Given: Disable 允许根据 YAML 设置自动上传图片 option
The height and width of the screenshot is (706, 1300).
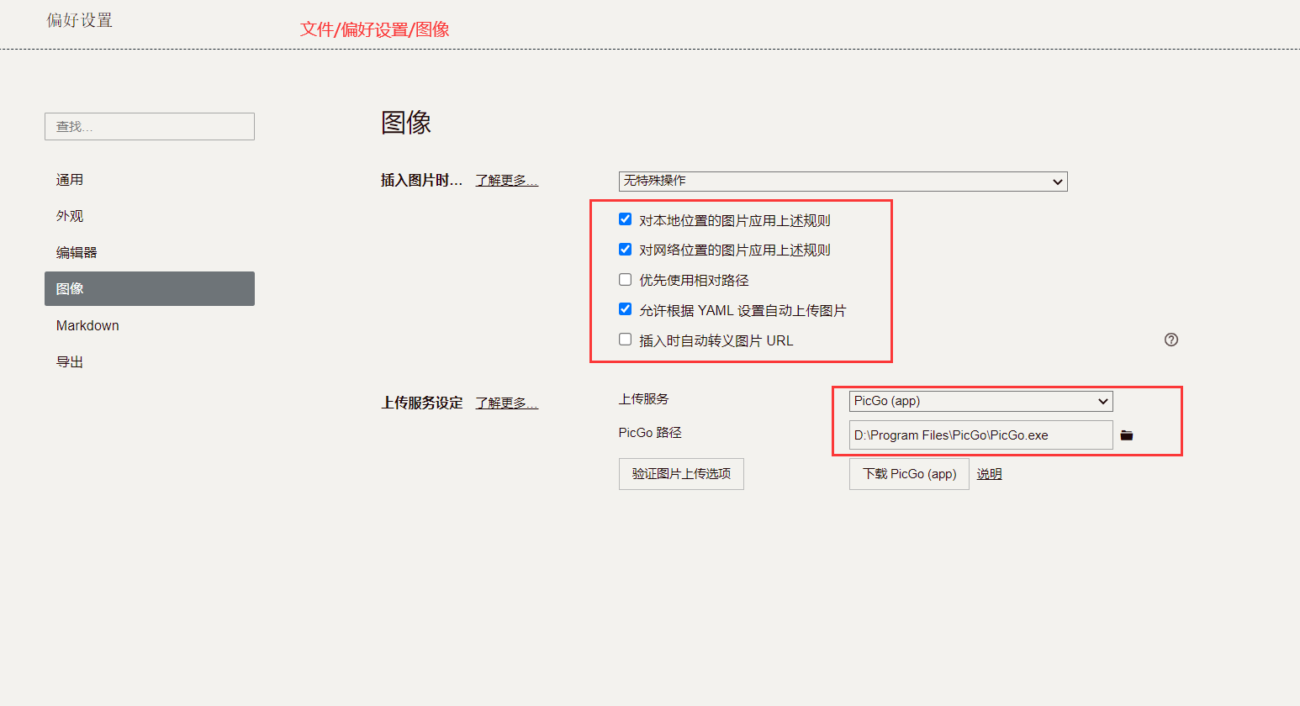Looking at the screenshot, I should tap(625, 309).
